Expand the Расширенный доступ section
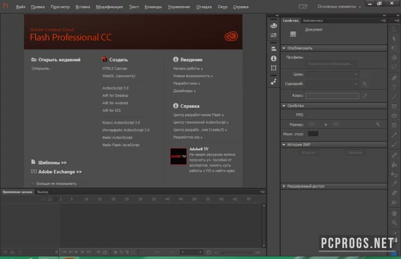Image resolution: width=401 pixels, height=259 pixels. 284,186
